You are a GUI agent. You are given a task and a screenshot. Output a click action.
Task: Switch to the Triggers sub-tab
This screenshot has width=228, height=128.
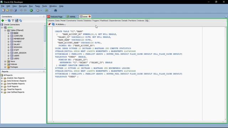[x=96, y=21]
